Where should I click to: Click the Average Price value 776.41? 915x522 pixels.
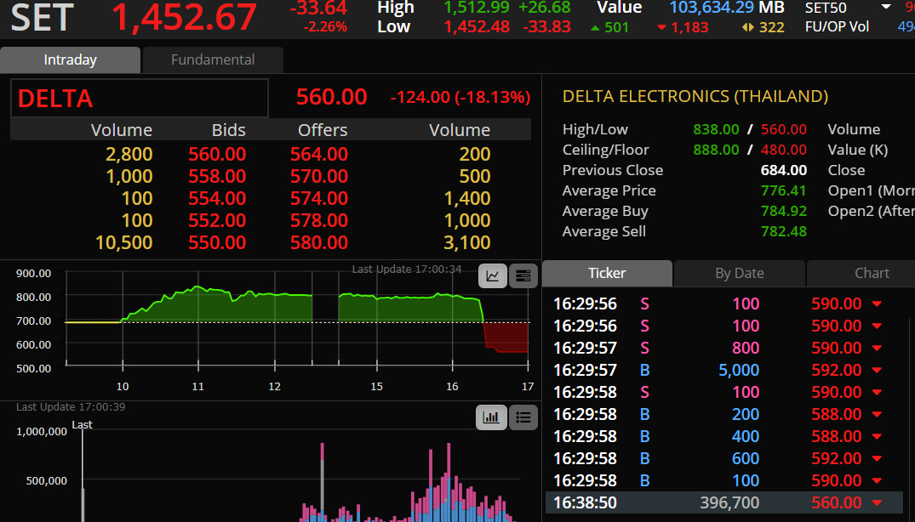784,191
